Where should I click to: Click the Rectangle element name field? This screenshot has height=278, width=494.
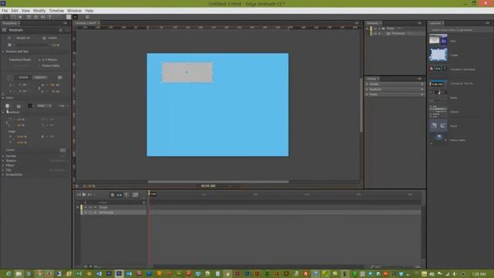(x=33, y=30)
